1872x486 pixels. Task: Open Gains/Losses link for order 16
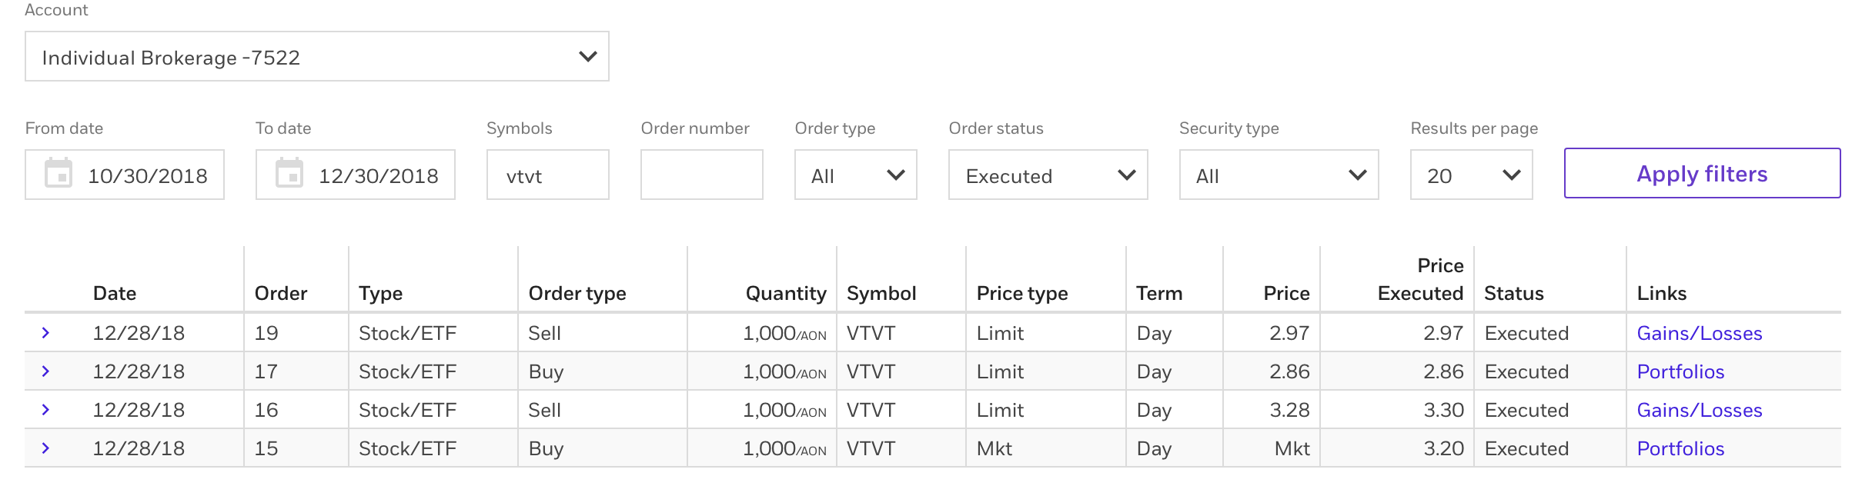tap(1699, 411)
